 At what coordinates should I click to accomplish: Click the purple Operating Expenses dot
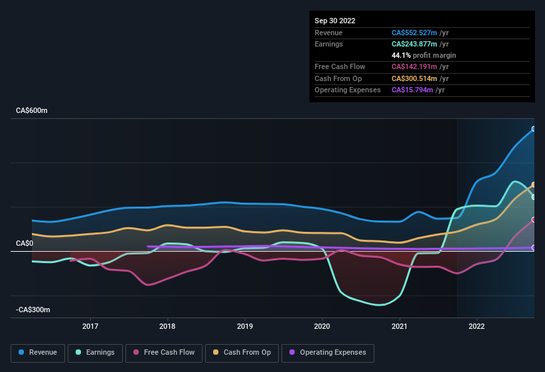tap(292, 352)
